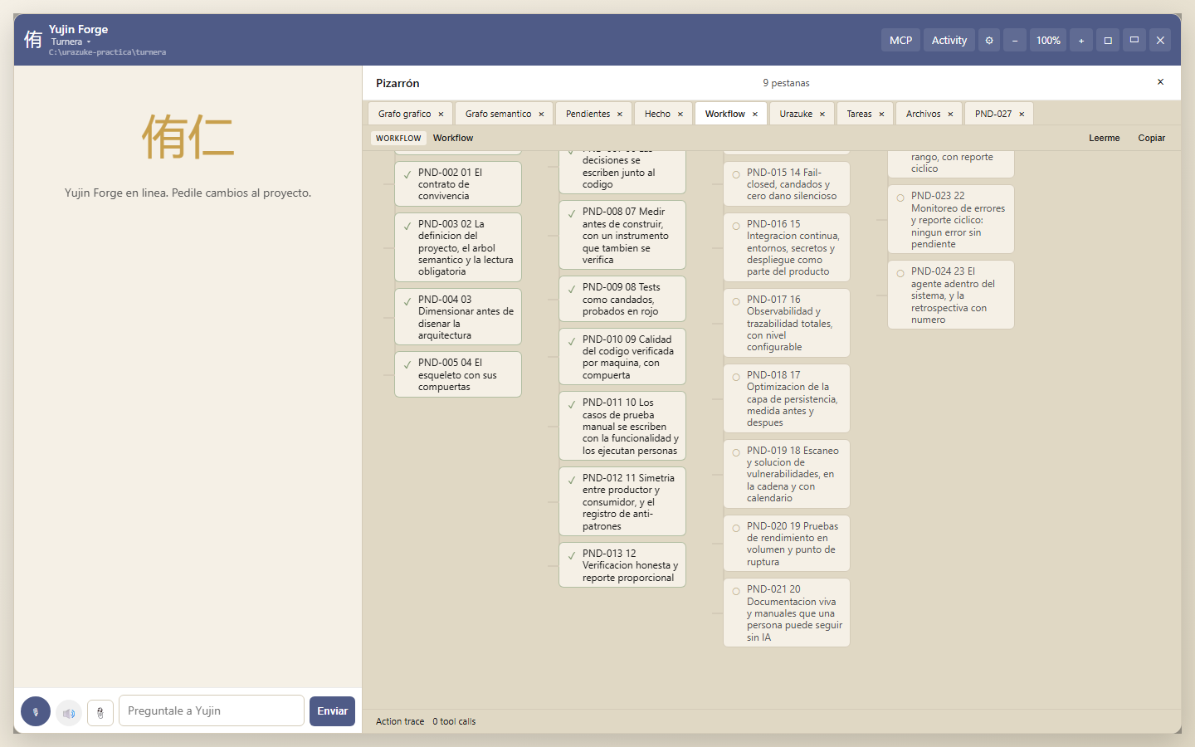
Task: Close the Hecho tab
Action: coord(680,115)
